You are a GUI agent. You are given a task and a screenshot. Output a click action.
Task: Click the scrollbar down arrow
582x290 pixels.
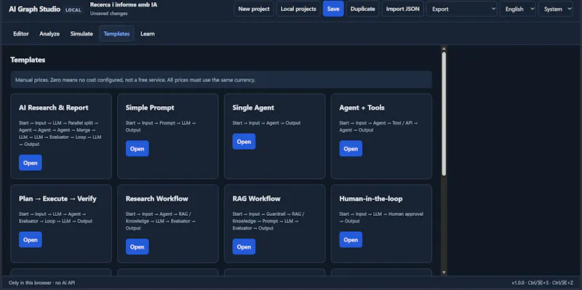click(x=444, y=273)
